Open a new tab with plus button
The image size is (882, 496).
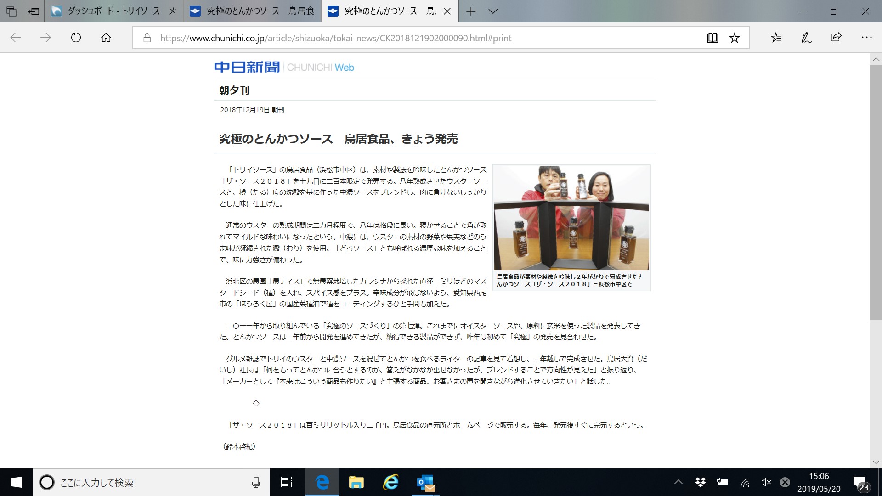click(471, 11)
